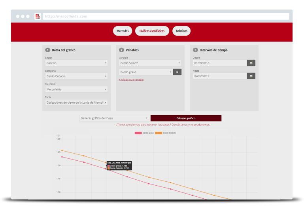Toggle the Cerdo graso legend series
The height and width of the screenshot is (211, 304).
click(145, 133)
